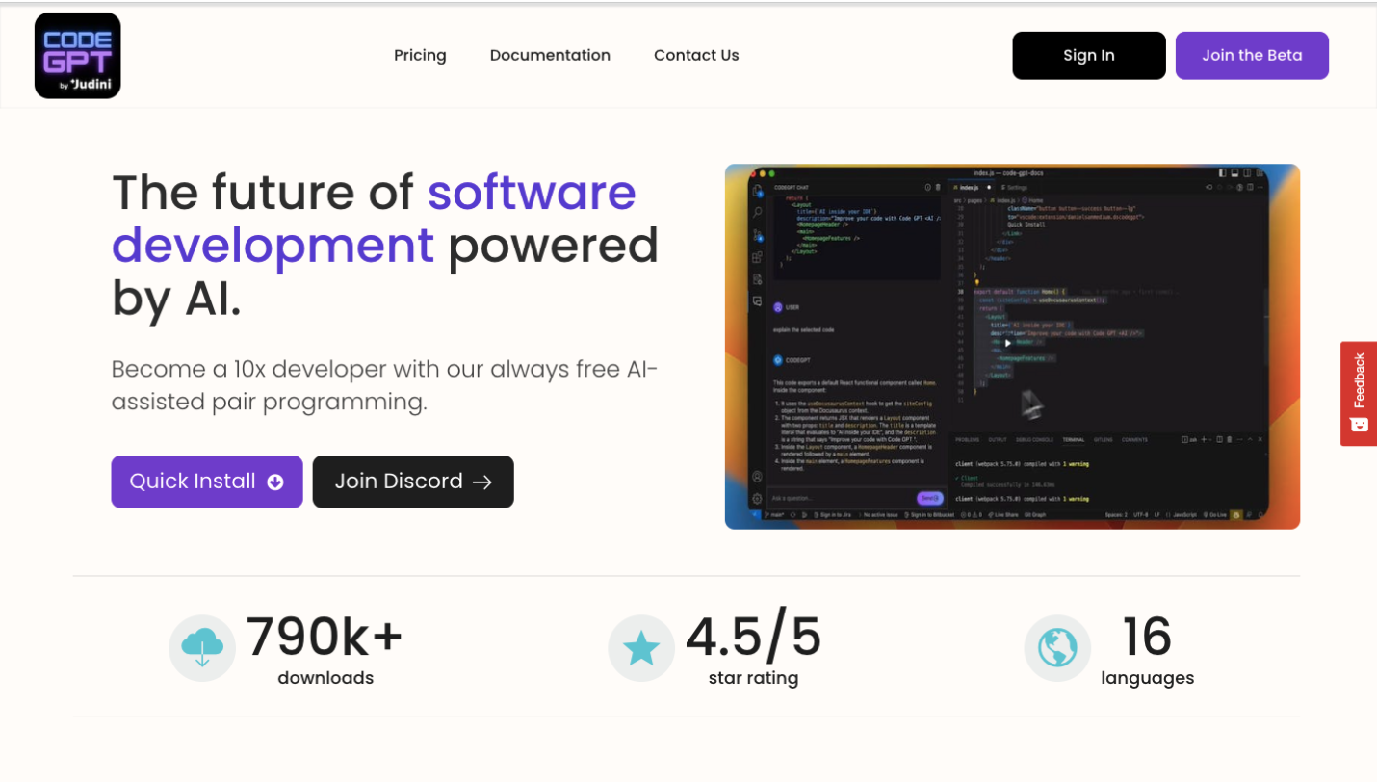Click the cloud download icon beside 790k+
This screenshot has height=782, width=1377.
pos(202,648)
